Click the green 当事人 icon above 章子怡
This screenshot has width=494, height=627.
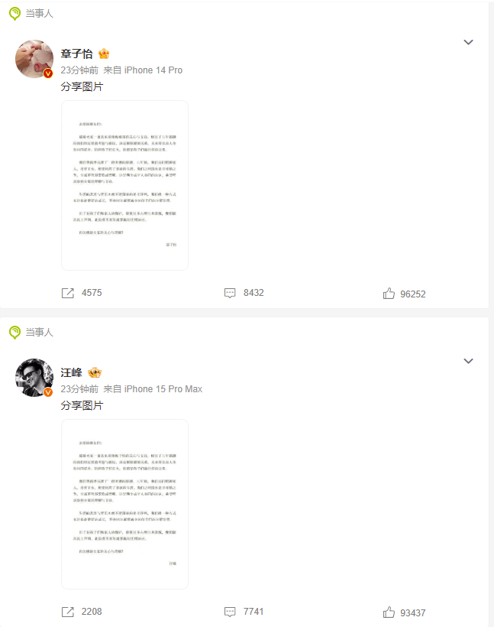click(15, 14)
